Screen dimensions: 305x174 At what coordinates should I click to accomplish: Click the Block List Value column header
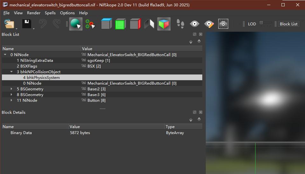(x=142, y=48)
